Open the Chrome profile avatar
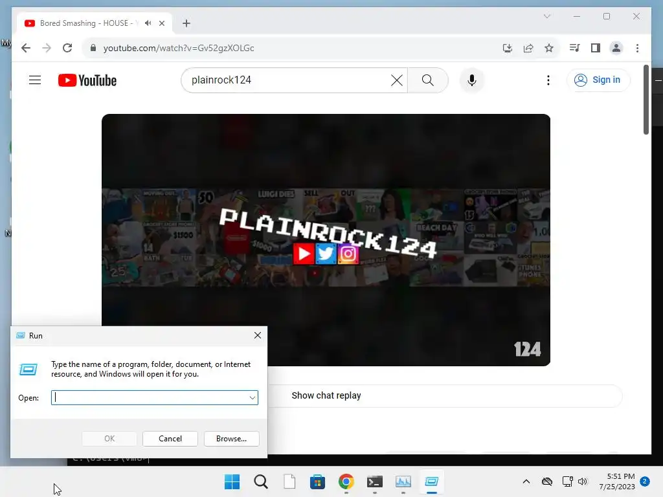 pos(616,48)
